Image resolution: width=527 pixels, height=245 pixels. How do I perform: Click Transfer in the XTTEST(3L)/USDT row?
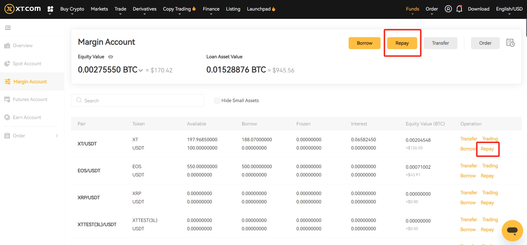point(469,219)
